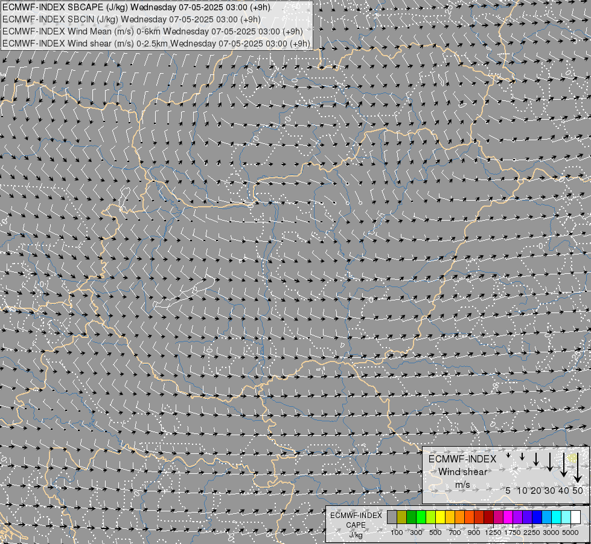The height and width of the screenshot is (544, 591).
Task: Pick the pure blue CAPE legend swatch
Action: (x=537, y=517)
